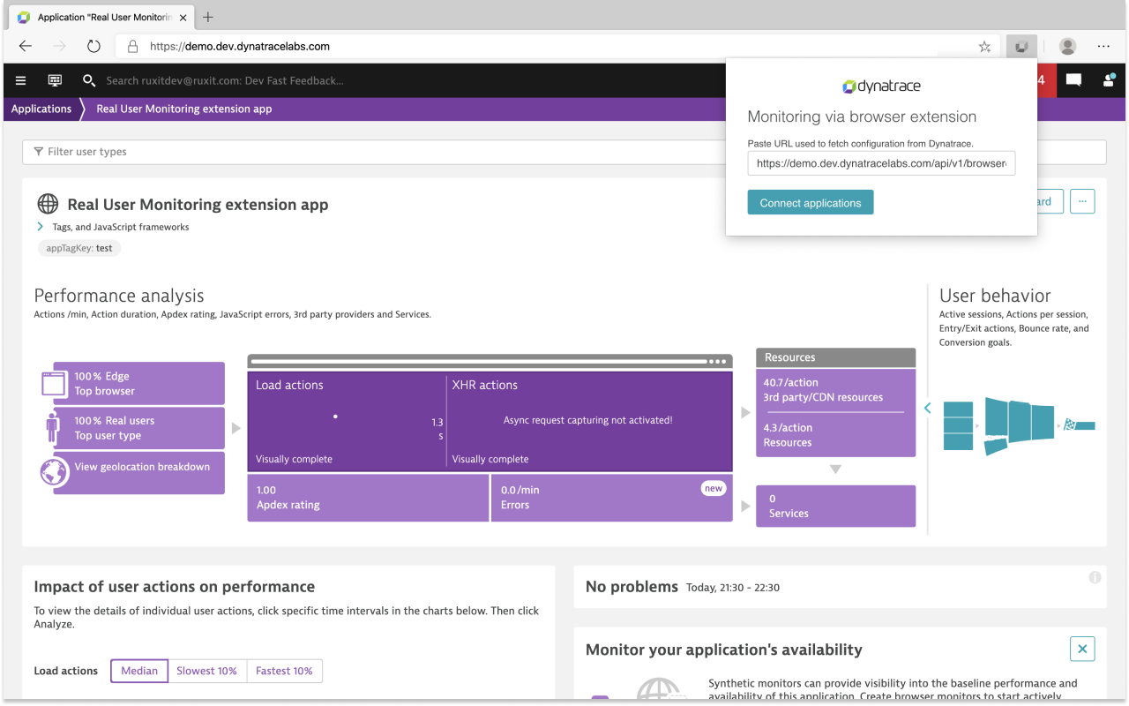The image size is (1129, 706).
Task: Open the XHR actions tile
Action: point(590,421)
